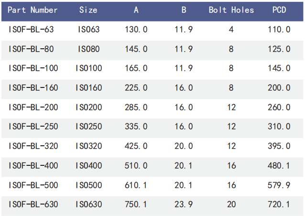Select the column header labeled B
This screenshot has height=216, width=305.
click(184, 10)
